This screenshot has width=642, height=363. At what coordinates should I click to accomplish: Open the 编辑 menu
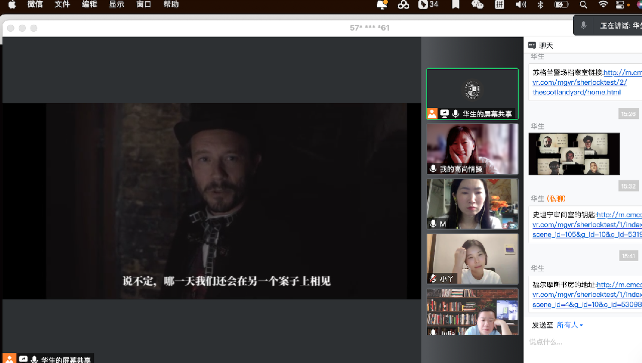tap(89, 5)
